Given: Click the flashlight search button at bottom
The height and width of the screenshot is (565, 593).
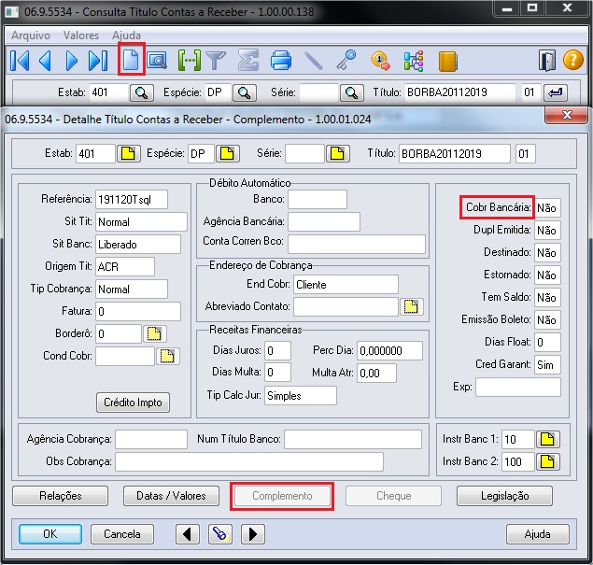Looking at the screenshot, I should pos(220,534).
